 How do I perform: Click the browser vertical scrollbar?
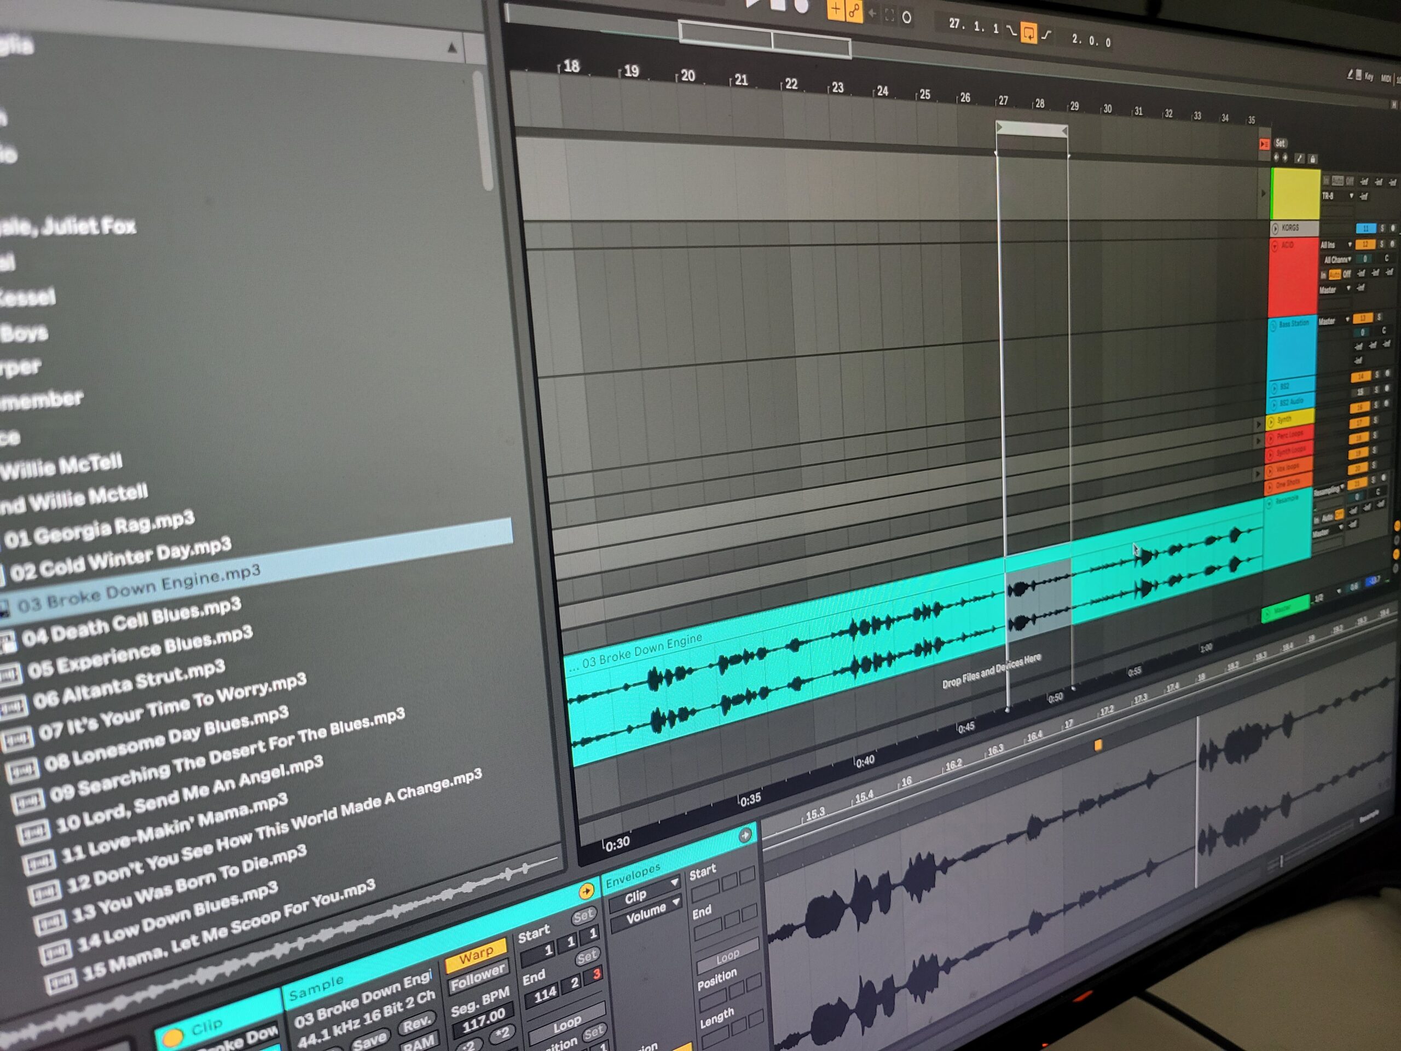(x=483, y=131)
